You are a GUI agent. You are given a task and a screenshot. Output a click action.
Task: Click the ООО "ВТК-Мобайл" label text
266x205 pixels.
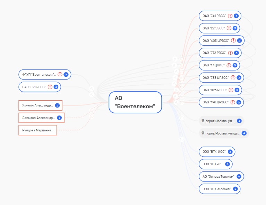click(x=217, y=189)
